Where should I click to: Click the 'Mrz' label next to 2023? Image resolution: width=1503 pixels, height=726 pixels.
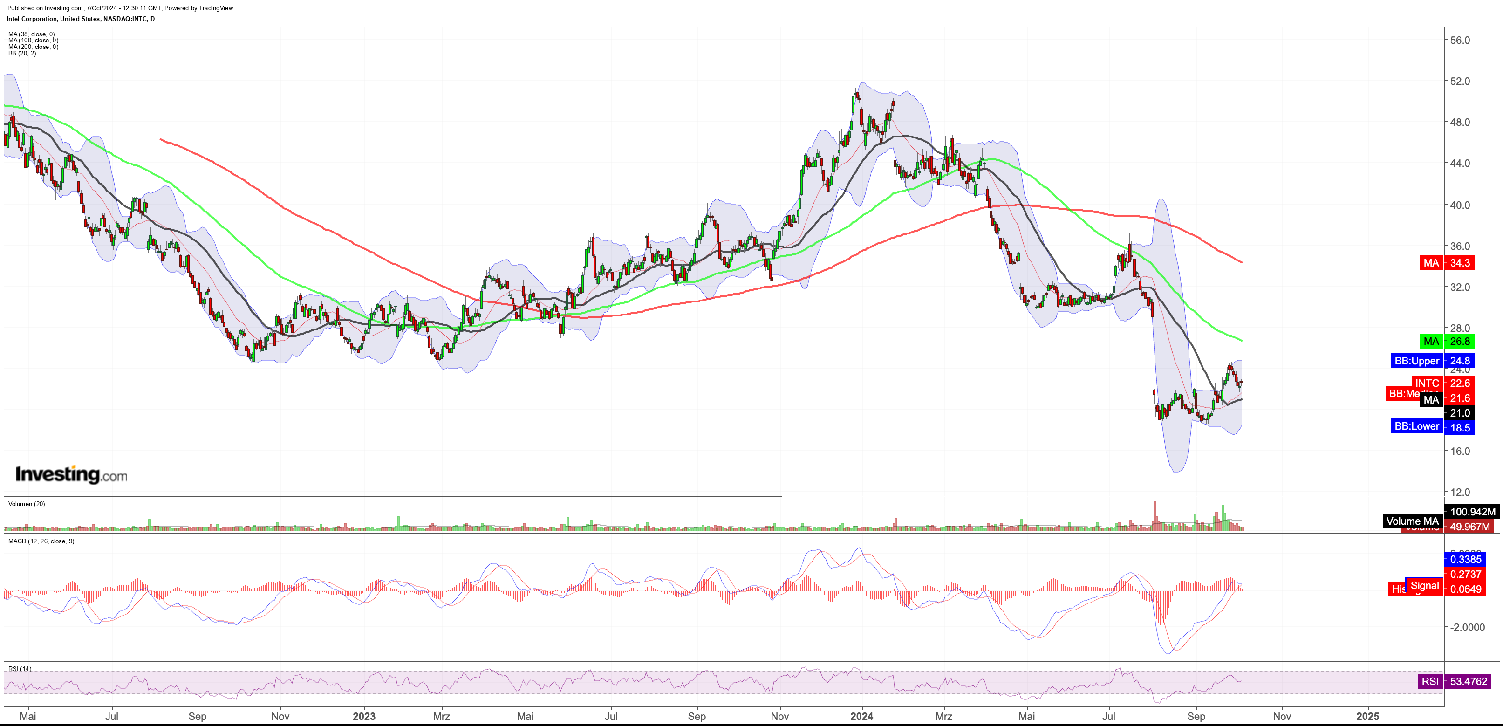point(442,716)
